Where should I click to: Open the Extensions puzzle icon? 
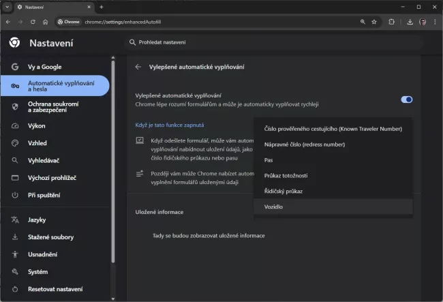coord(392,21)
